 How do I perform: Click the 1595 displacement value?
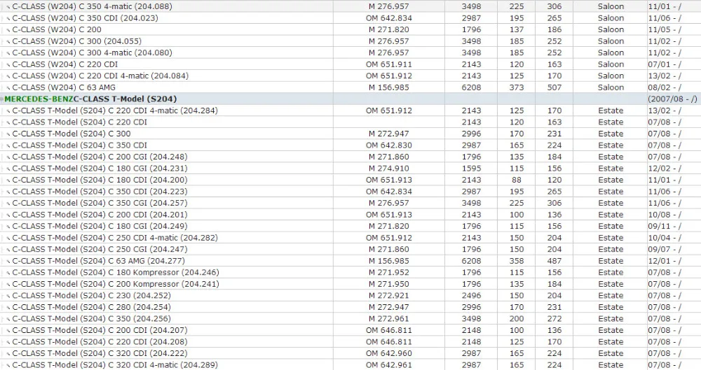coord(471,169)
